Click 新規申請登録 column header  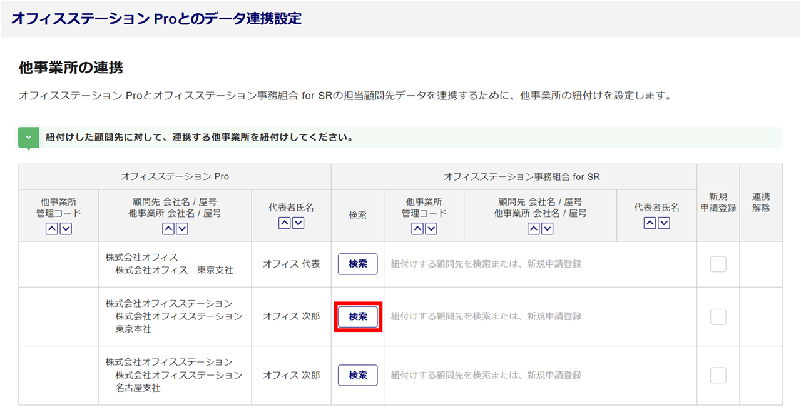(x=718, y=203)
